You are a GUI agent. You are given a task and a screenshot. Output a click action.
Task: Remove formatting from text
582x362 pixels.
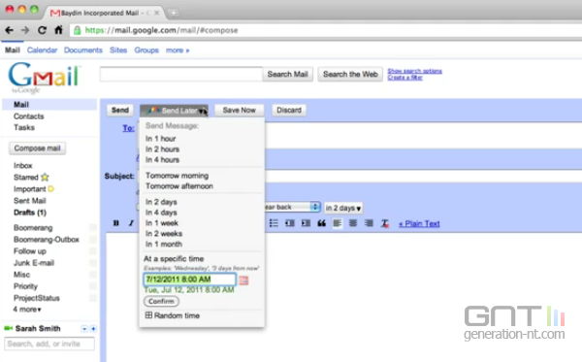tap(385, 223)
